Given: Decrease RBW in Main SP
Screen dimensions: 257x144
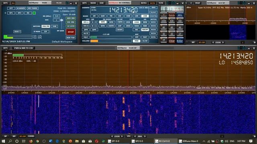Looking at the screenshot, I should (135, 136).
